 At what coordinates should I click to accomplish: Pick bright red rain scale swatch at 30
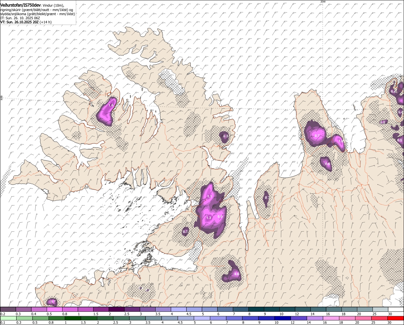(x=396, y=318)
